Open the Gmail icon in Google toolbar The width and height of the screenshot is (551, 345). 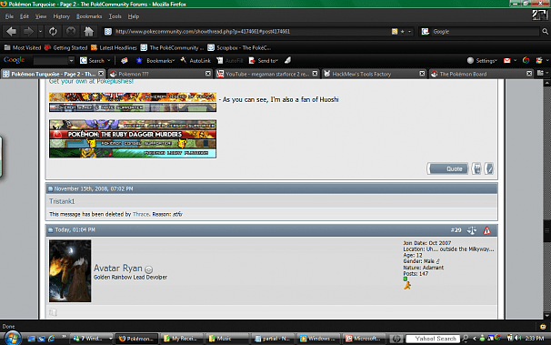506,60
